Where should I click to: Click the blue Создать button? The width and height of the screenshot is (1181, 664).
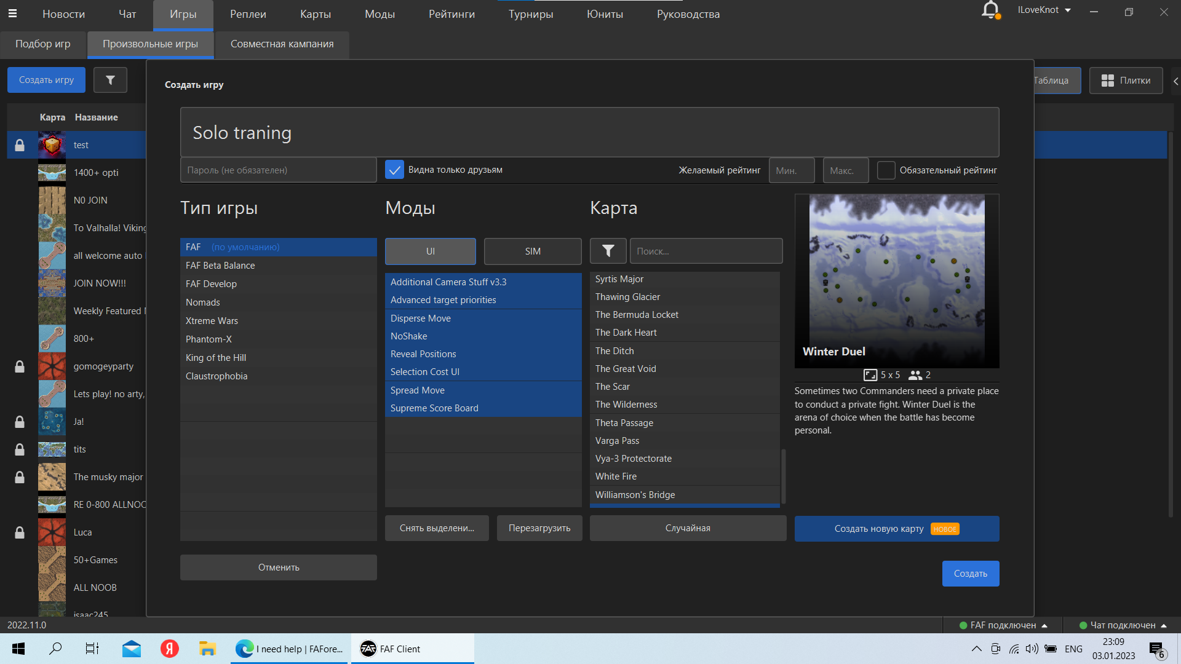tap(971, 574)
